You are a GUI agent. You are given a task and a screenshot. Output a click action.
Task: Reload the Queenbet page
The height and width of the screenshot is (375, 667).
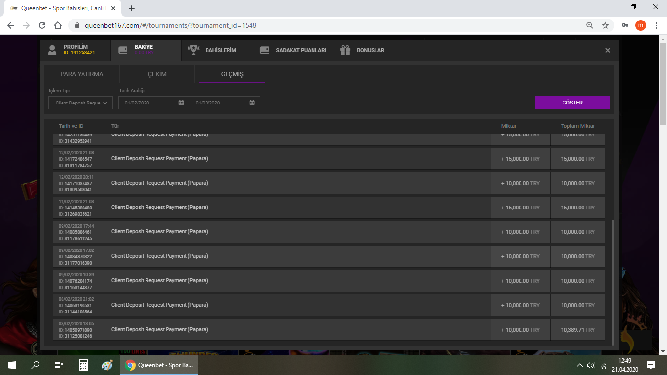click(42, 25)
